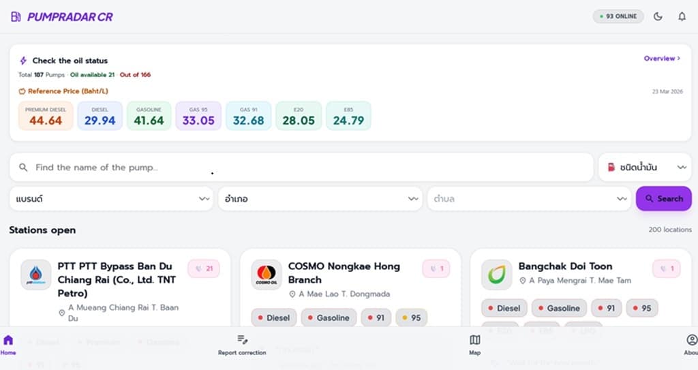Click the location pin beside A Paya Mengrai T. Mae Tam
This screenshot has height=370, width=698.
(523, 281)
